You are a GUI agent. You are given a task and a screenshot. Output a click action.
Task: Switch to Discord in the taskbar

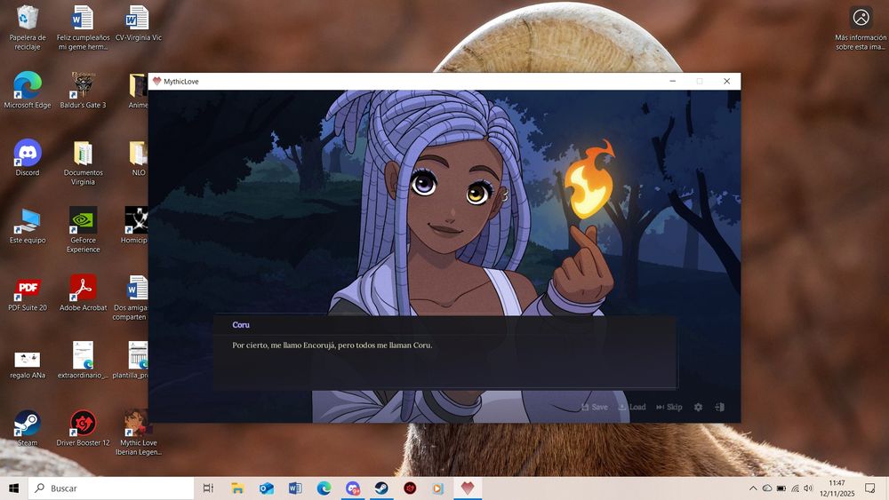pos(353,488)
